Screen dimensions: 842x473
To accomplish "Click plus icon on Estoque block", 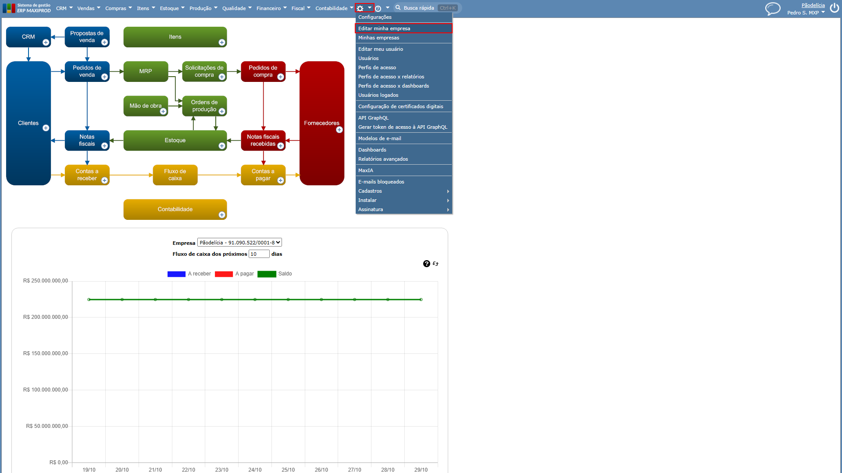I will (x=222, y=146).
